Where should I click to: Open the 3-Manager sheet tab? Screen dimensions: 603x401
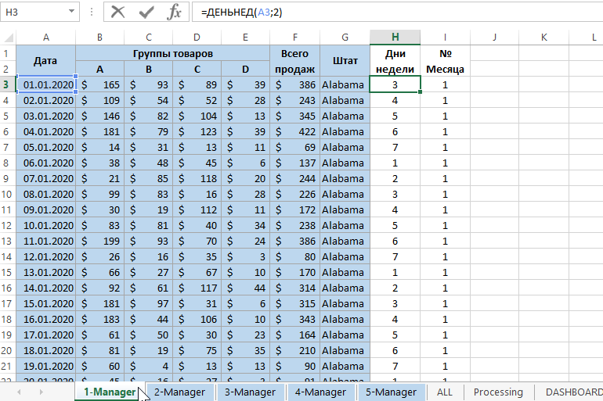[250, 392]
